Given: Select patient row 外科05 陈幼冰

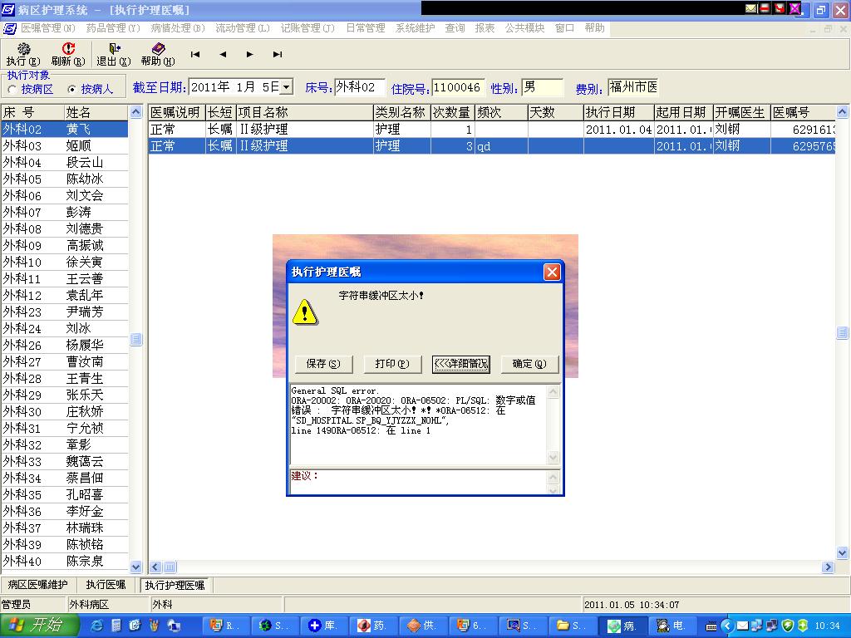Looking at the screenshot, I should click(64, 179).
